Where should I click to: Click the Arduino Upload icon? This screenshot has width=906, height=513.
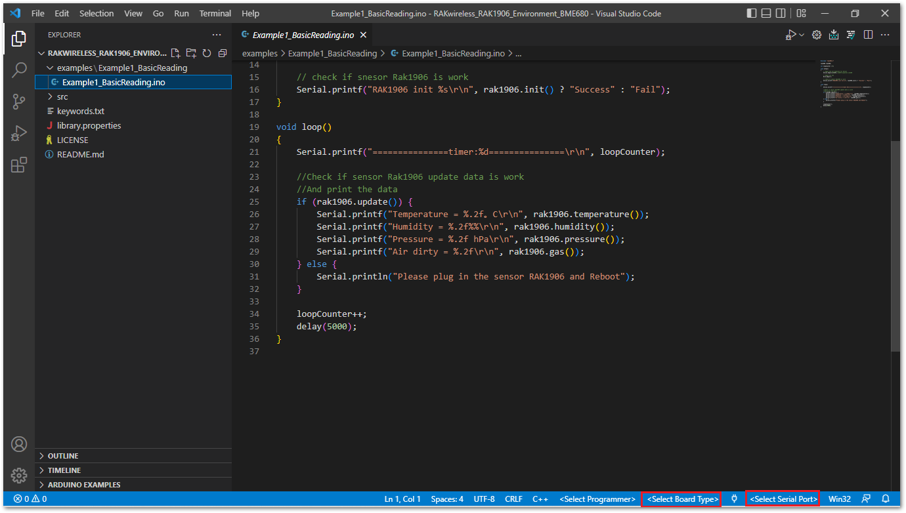click(x=834, y=35)
